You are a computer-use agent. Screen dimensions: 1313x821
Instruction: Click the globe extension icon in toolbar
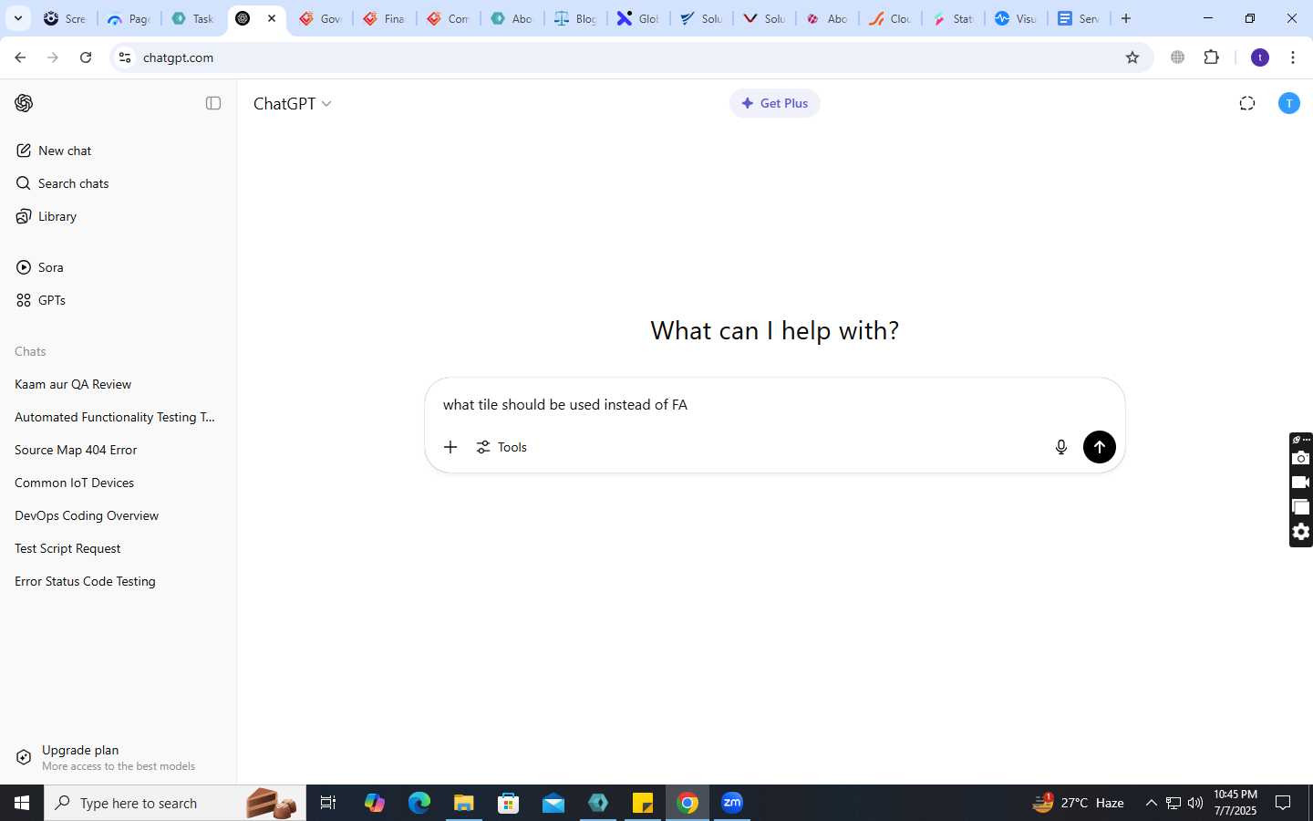[x=1178, y=57]
